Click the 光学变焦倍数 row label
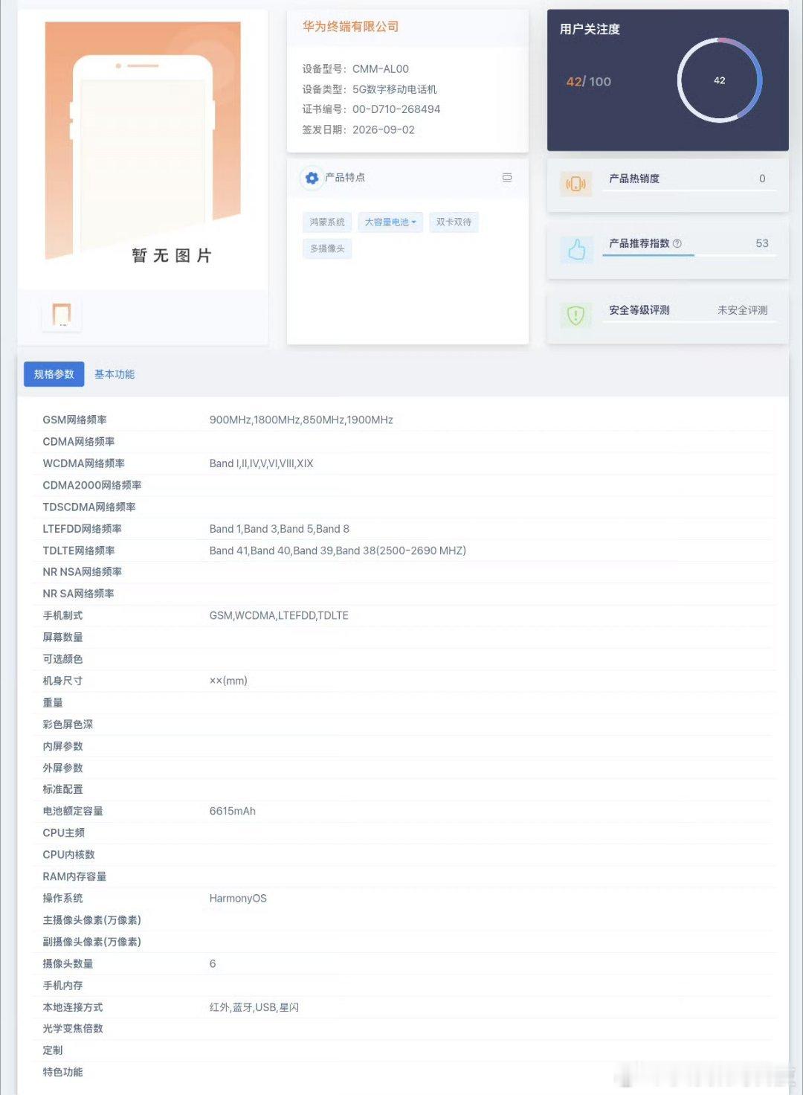803x1095 pixels. coord(73,1028)
